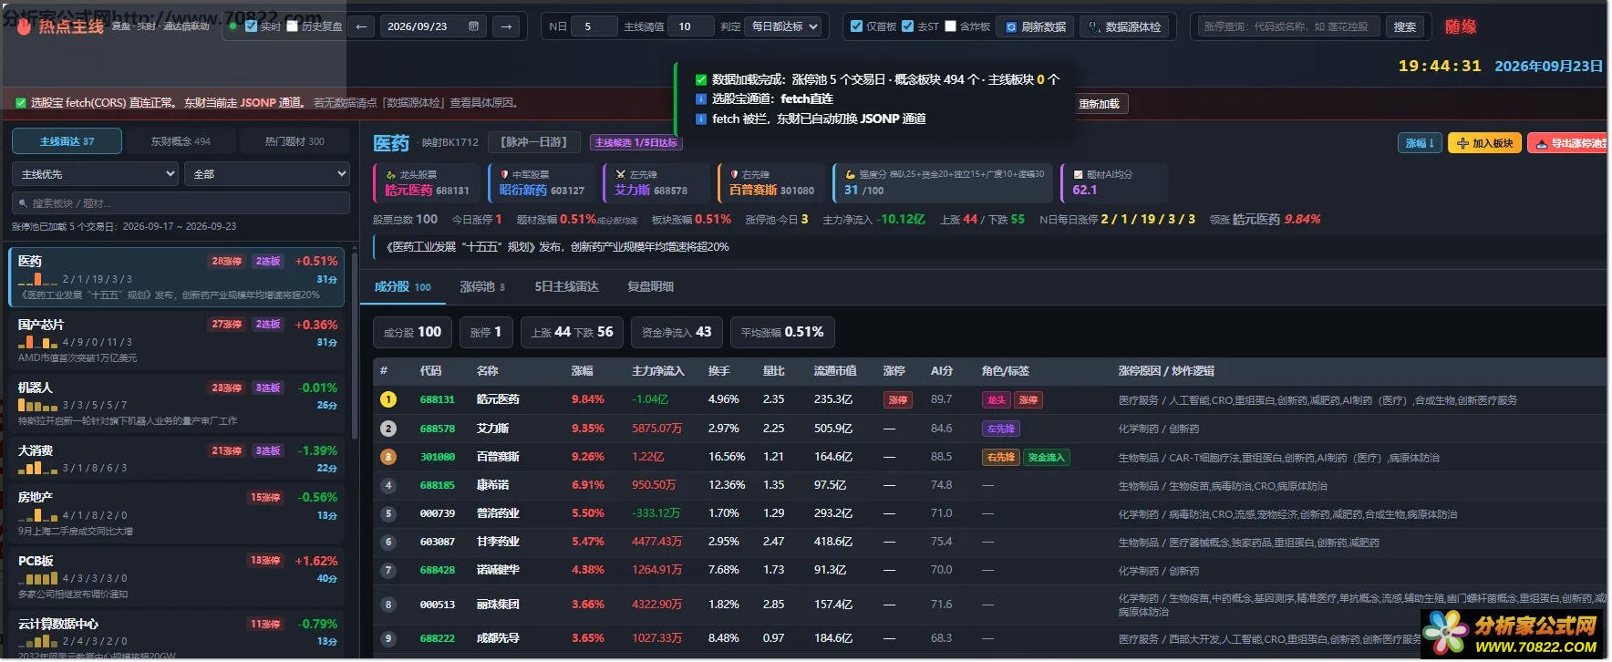
Task: Open the 每日都达标 judgment dropdown
Action: (783, 26)
